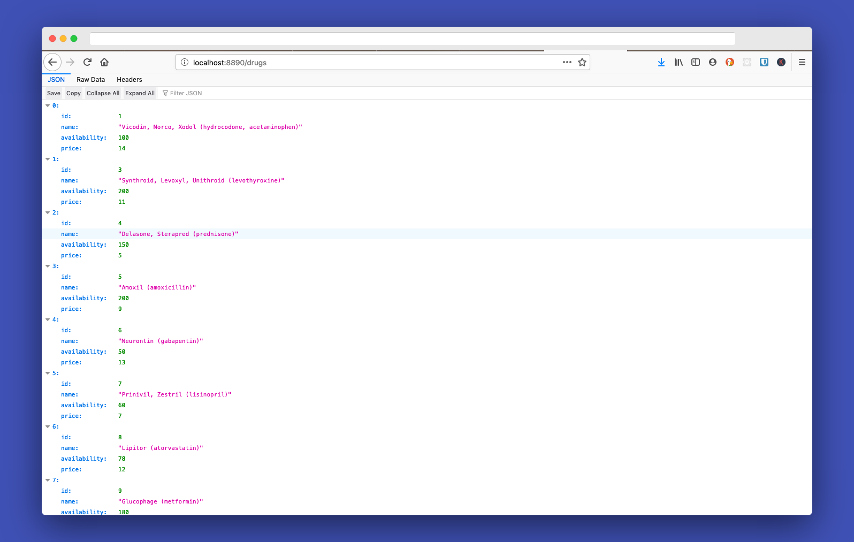Screen dimensions: 854x542
Task: Switch to the Headers tab
Action: 129,80
